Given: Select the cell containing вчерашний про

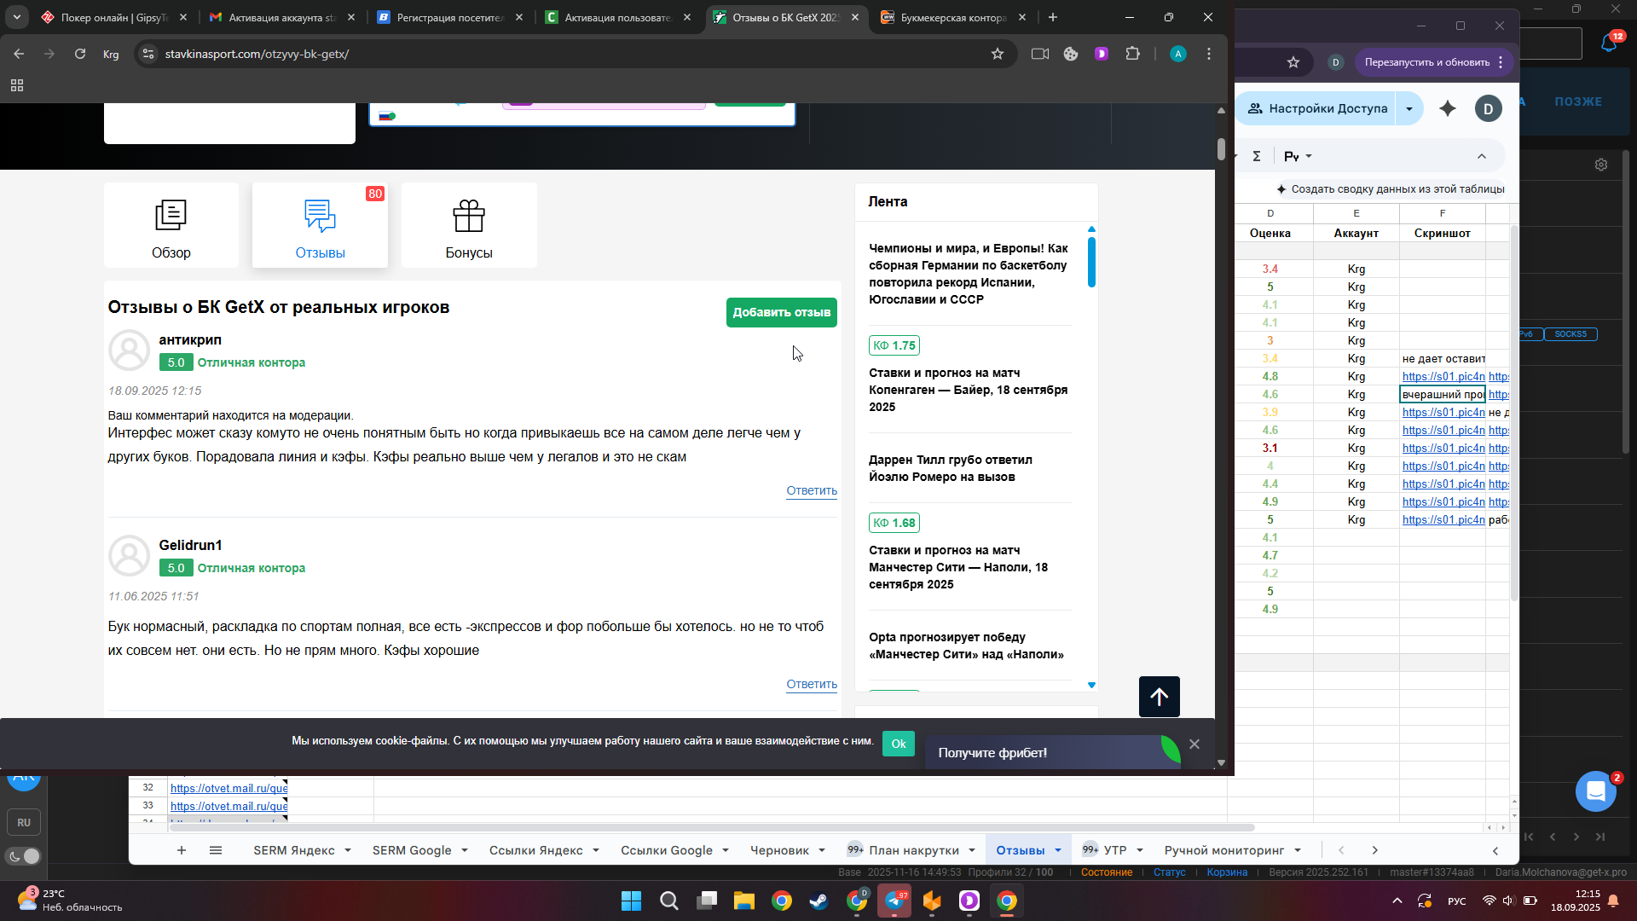Looking at the screenshot, I should 1443,394.
